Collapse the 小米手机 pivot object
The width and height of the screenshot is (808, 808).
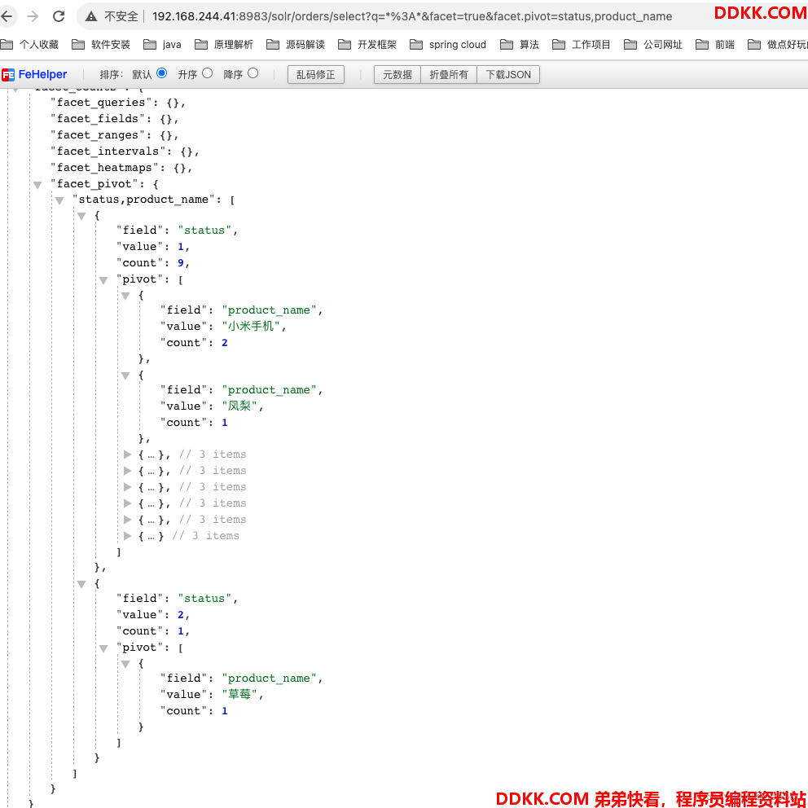click(x=125, y=296)
